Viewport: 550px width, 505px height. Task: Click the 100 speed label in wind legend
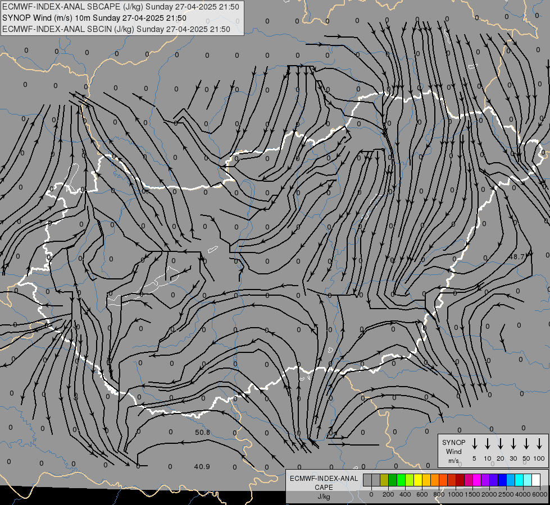(539, 458)
